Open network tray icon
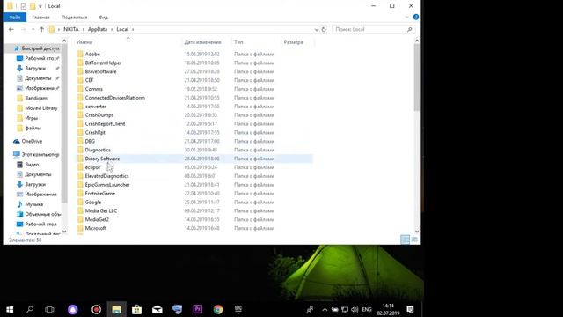 [x=345, y=309]
